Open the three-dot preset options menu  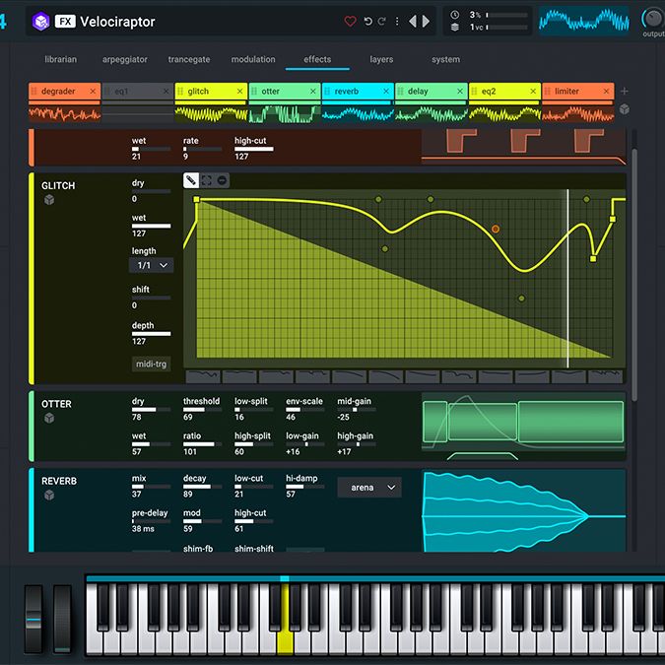click(397, 22)
